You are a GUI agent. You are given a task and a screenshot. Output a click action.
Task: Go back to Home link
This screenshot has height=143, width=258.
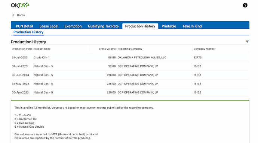(x=21, y=15)
